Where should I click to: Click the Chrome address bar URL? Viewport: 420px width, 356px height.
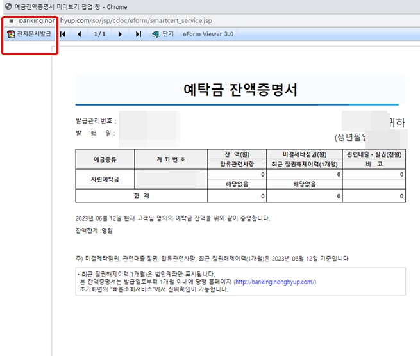coord(115,20)
